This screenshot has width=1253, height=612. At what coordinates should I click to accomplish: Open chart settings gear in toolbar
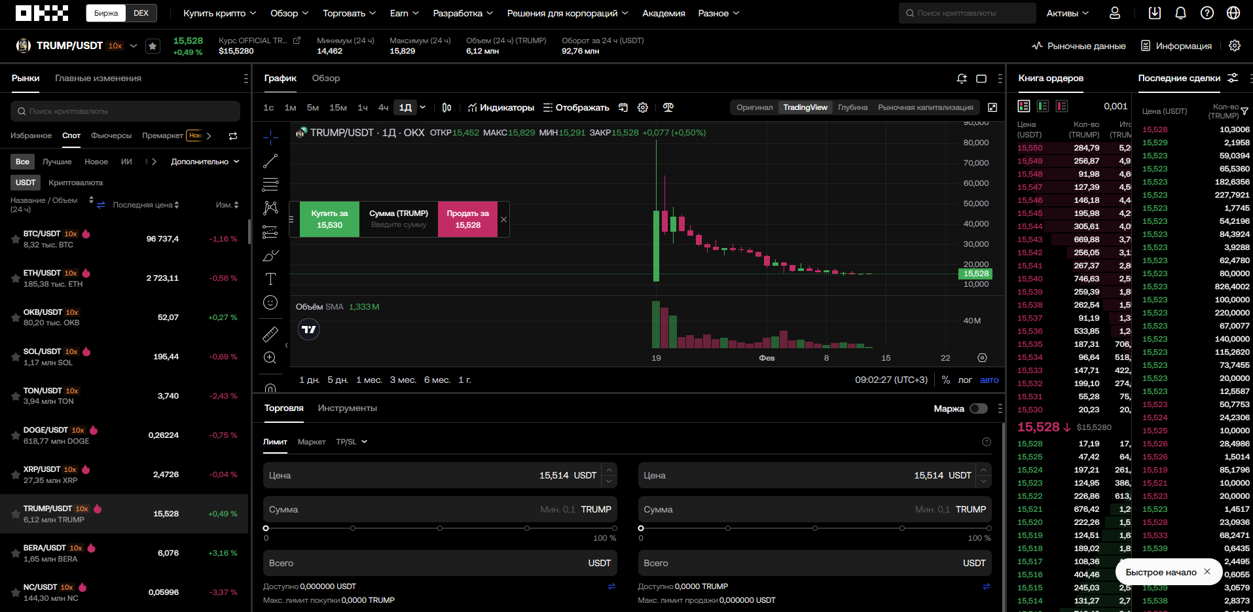point(643,107)
